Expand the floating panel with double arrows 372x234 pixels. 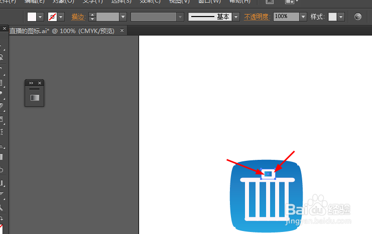pos(31,83)
